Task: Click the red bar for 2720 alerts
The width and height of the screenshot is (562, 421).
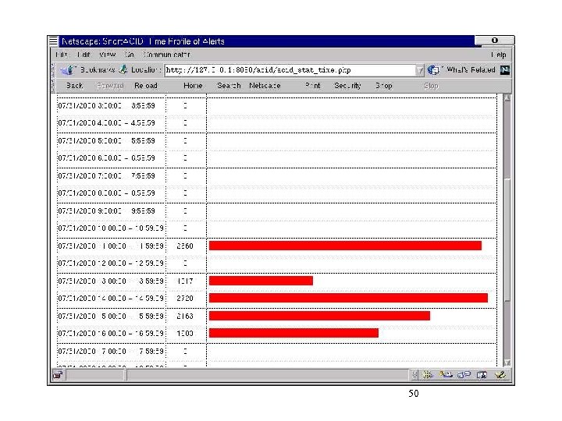Action: [348, 298]
